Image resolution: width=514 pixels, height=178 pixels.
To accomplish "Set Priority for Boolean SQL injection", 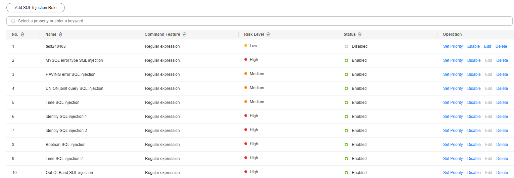I will click(x=453, y=145).
